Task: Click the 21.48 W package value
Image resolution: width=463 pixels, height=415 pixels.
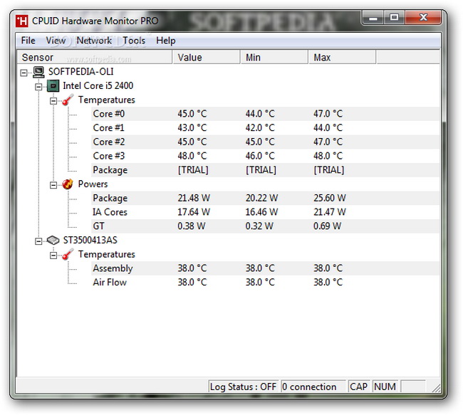Action: [x=194, y=198]
